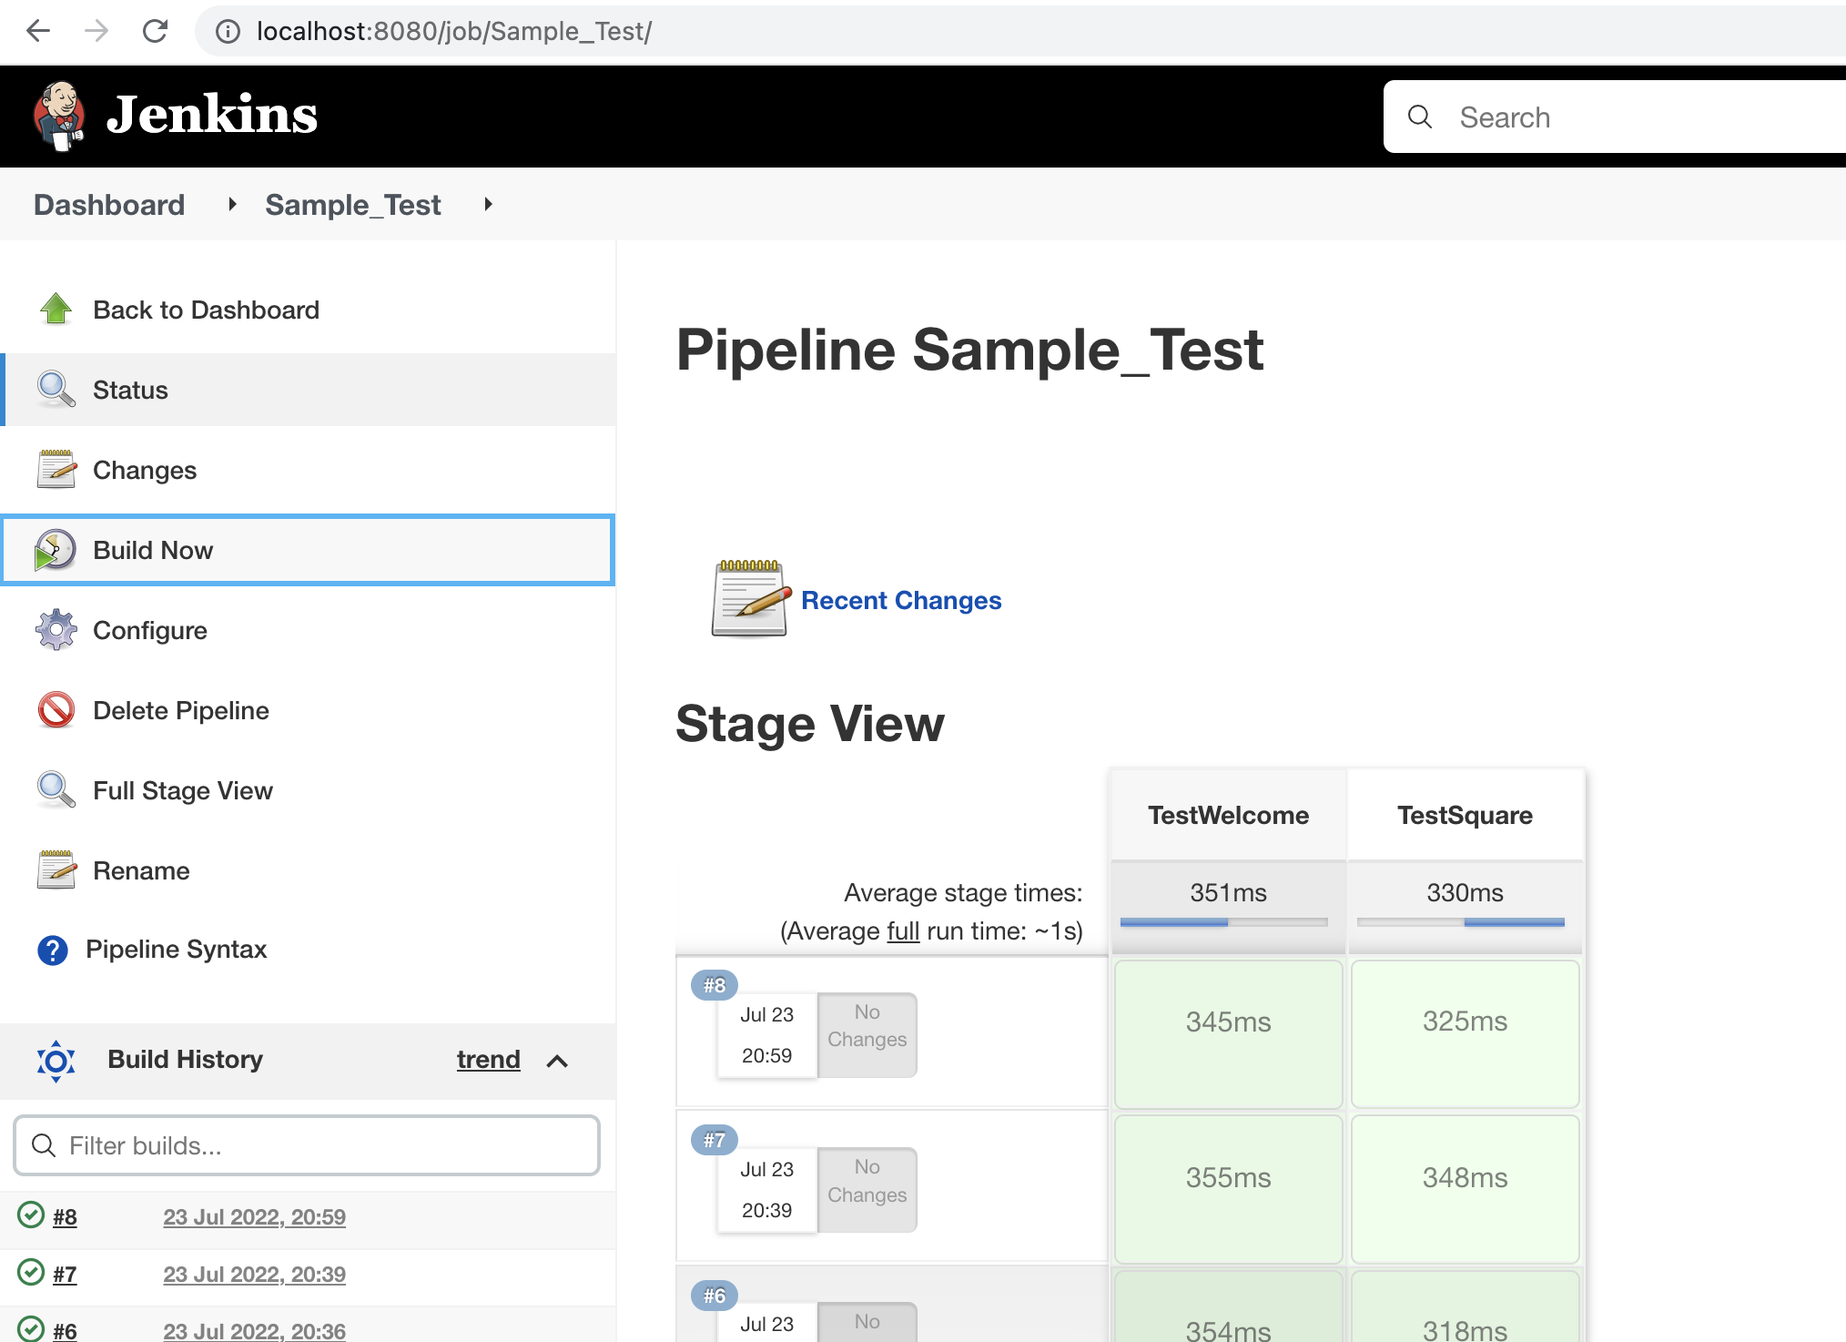The image size is (1846, 1342).
Task: Click the green Back to Dashboard arrow icon
Action: click(56, 310)
